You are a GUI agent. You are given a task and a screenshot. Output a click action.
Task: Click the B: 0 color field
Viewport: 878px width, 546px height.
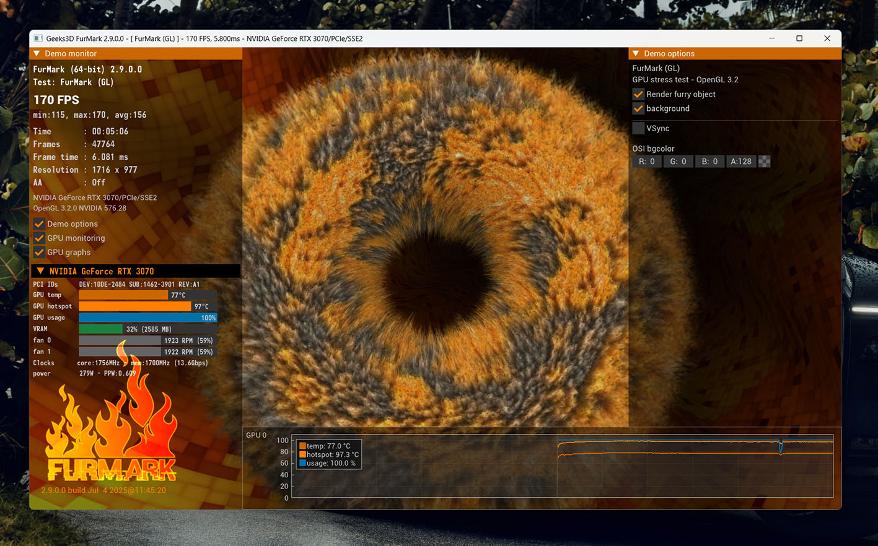pos(710,162)
